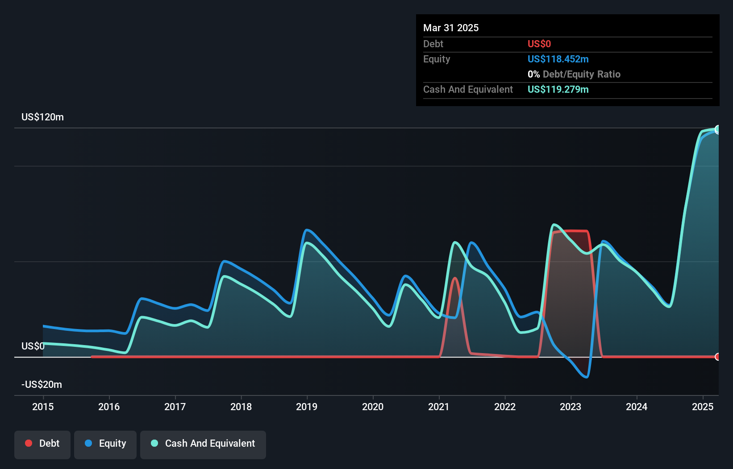Click the US$118.452m equity value in tooltip

click(558, 59)
